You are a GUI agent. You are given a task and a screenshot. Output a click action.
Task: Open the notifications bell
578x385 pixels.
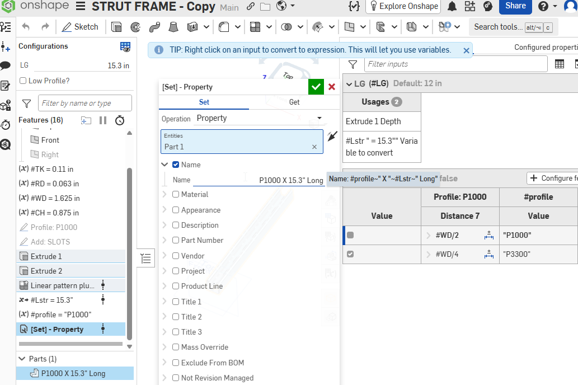pyautogui.click(x=452, y=6)
